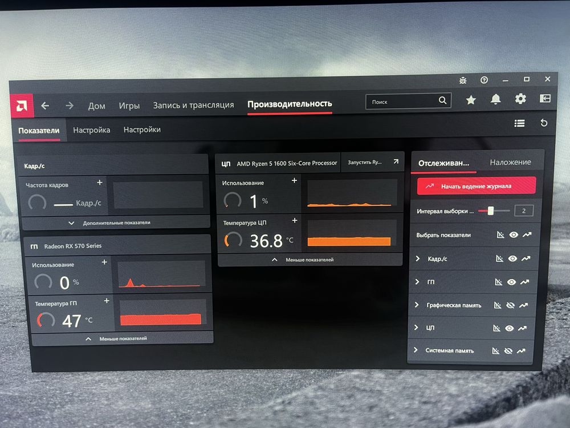Click the bug report icon in title bar
570x428 pixels.
click(463, 80)
